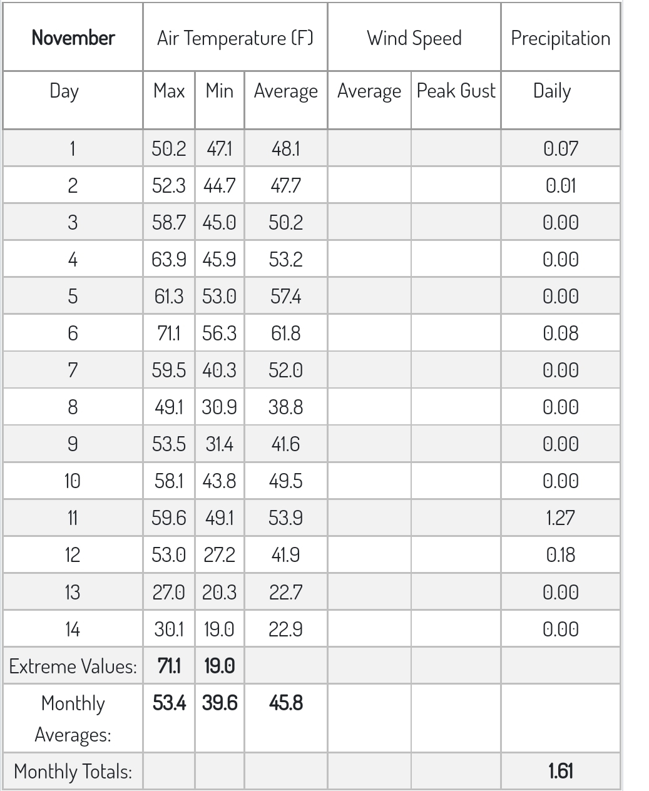
Task: Select the Monthly Totals row label
Action: point(73,771)
